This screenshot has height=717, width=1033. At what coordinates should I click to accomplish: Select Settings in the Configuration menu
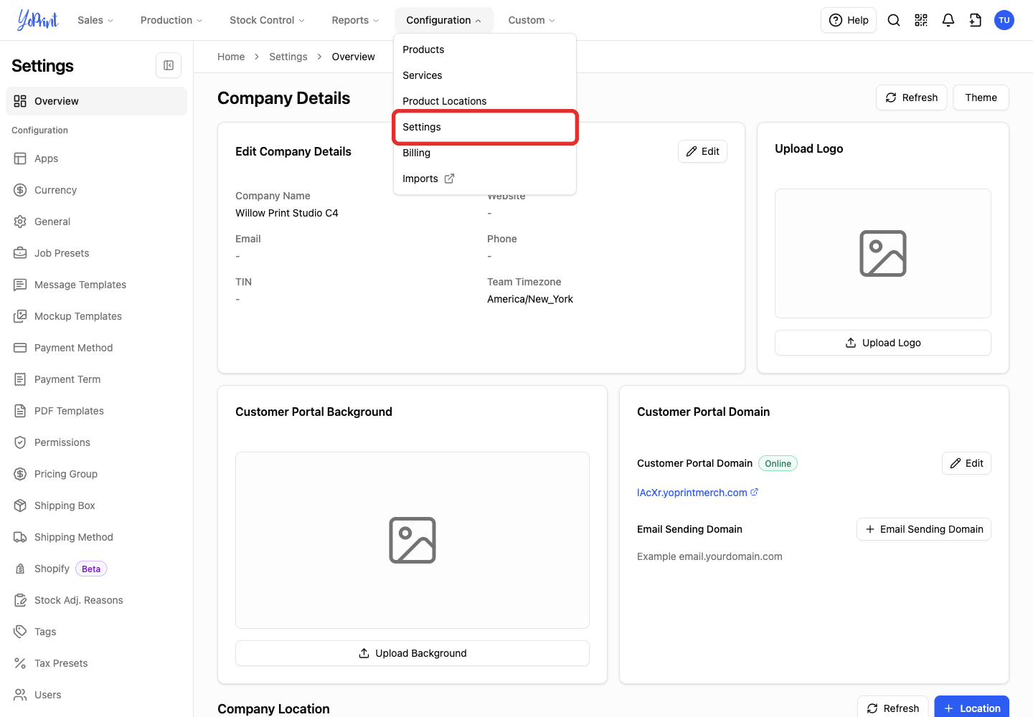pos(485,127)
